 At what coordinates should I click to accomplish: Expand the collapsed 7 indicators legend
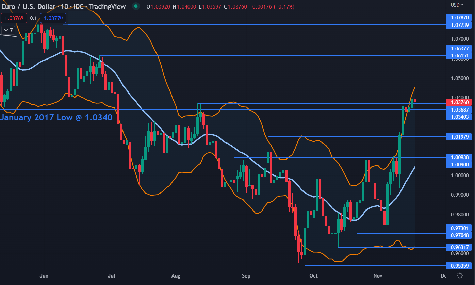click(x=8, y=30)
